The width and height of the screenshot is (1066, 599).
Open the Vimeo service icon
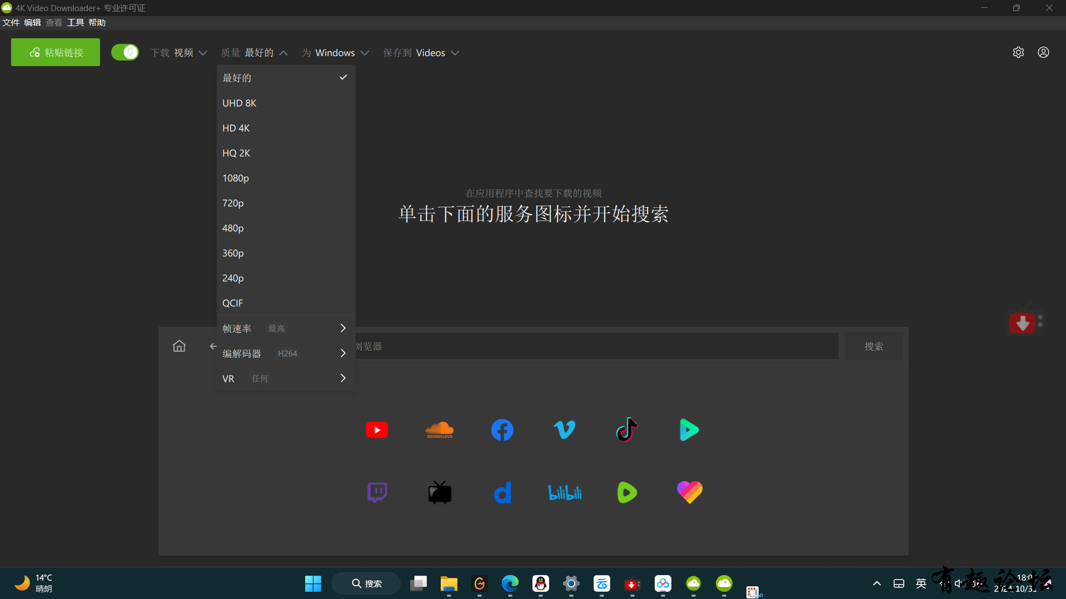[x=565, y=429]
